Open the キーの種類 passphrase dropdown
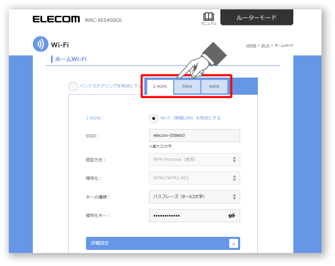The image size is (335, 266). tap(194, 197)
